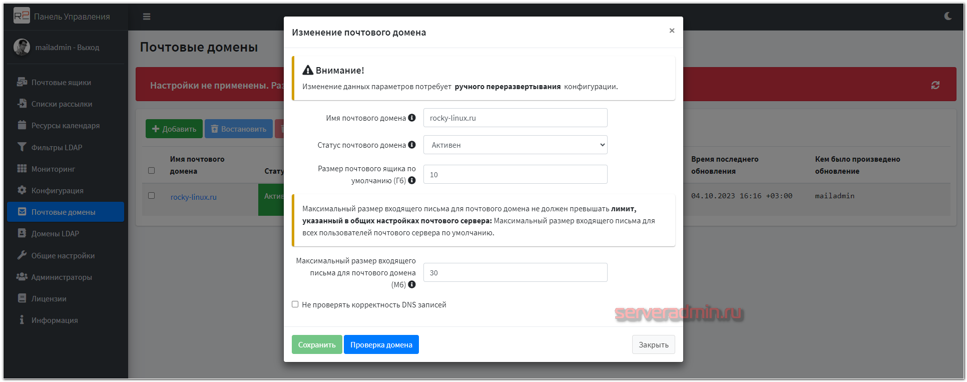Click the Закрыть button
Viewport: 967px width, 382px height.
pyautogui.click(x=654, y=344)
